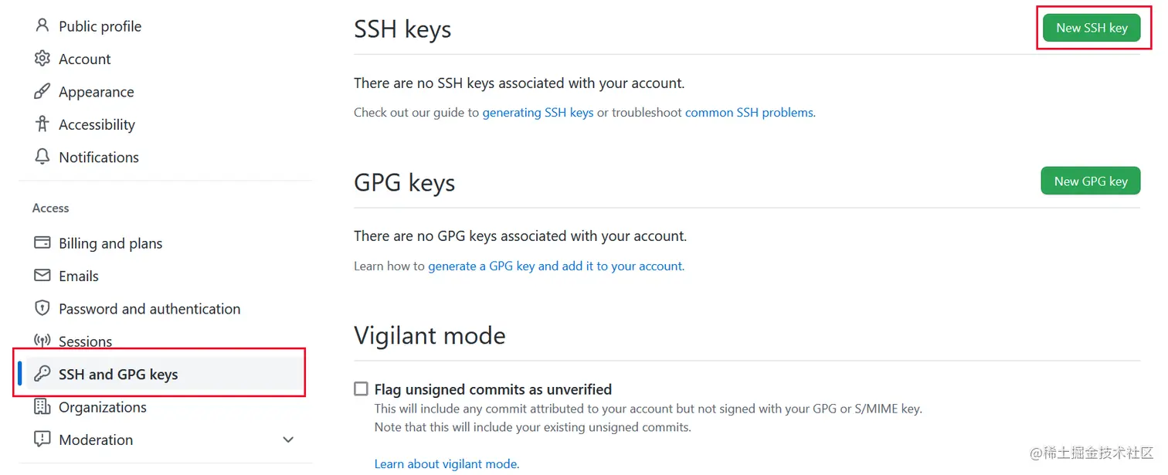Click the Password and authentication shield icon
The width and height of the screenshot is (1168, 475).
point(42,308)
